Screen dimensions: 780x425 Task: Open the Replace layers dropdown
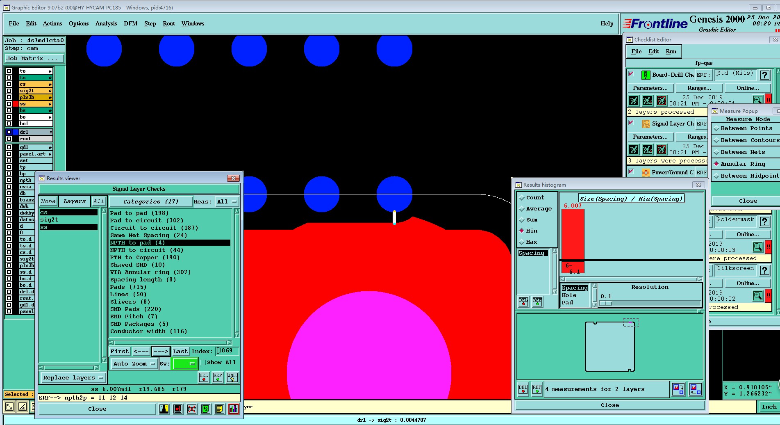(x=73, y=378)
